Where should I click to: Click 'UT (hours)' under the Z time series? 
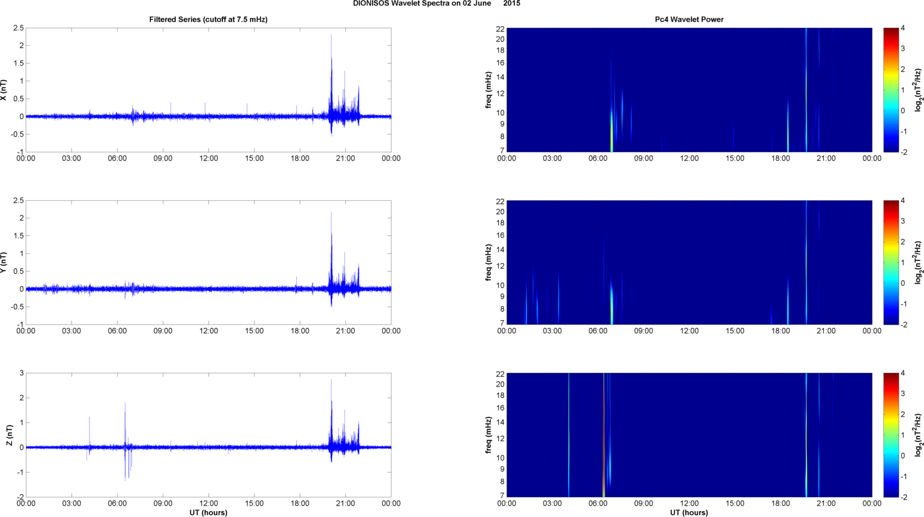tap(208, 512)
